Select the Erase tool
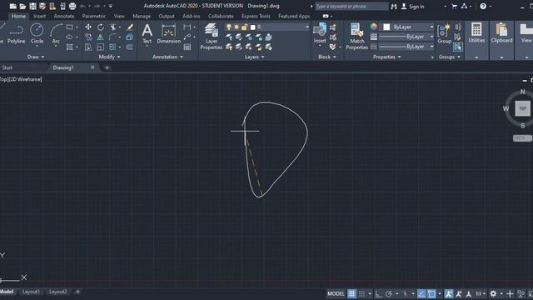 130,27
